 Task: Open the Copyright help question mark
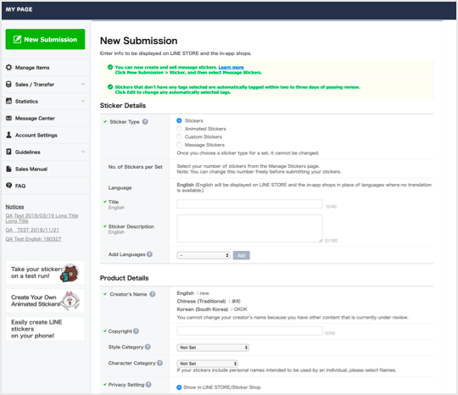136,331
